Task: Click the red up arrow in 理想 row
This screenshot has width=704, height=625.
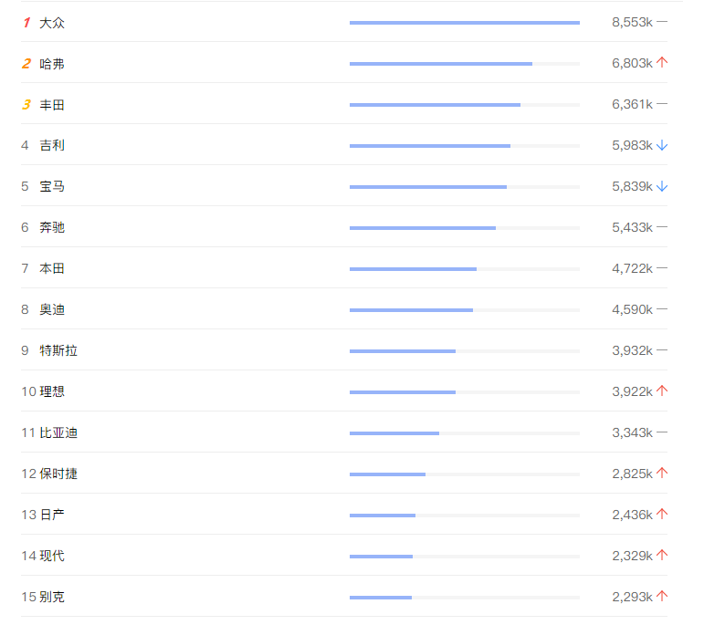Action: pos(662,391)
